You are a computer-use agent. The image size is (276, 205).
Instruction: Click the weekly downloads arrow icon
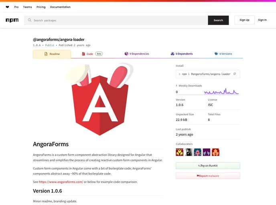[177, 86]
